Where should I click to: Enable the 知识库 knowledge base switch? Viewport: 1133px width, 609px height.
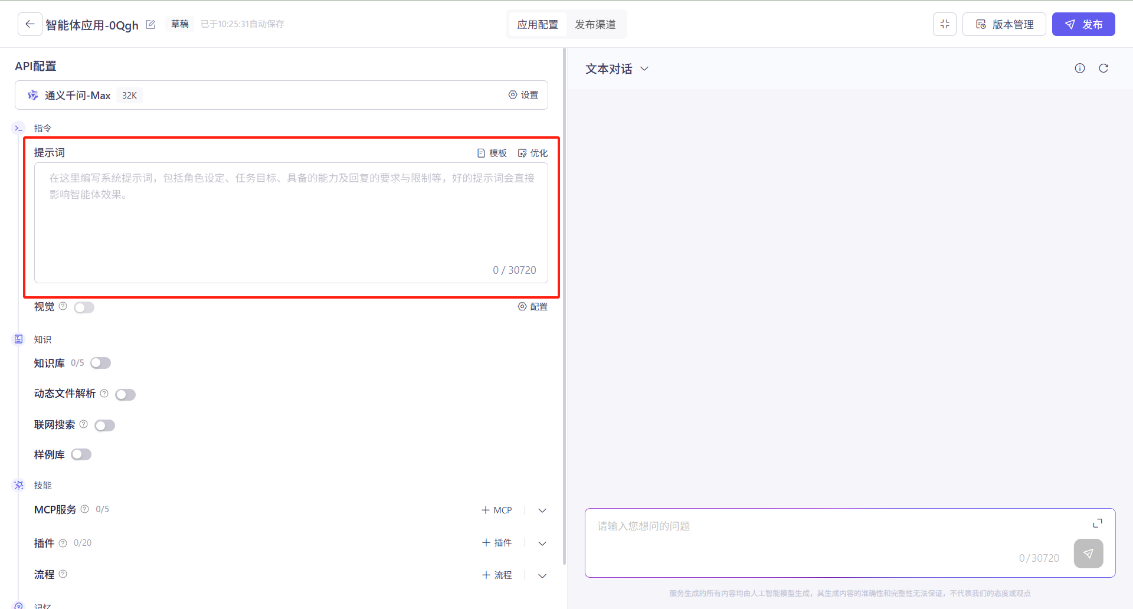pyautogui.click(x=101, y=363)
